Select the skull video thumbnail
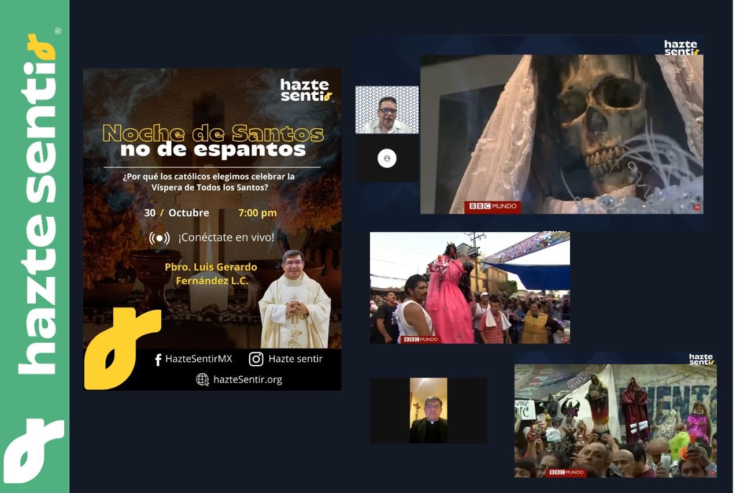740x493 pixels. pyautogui.click(x=561, y=133)
